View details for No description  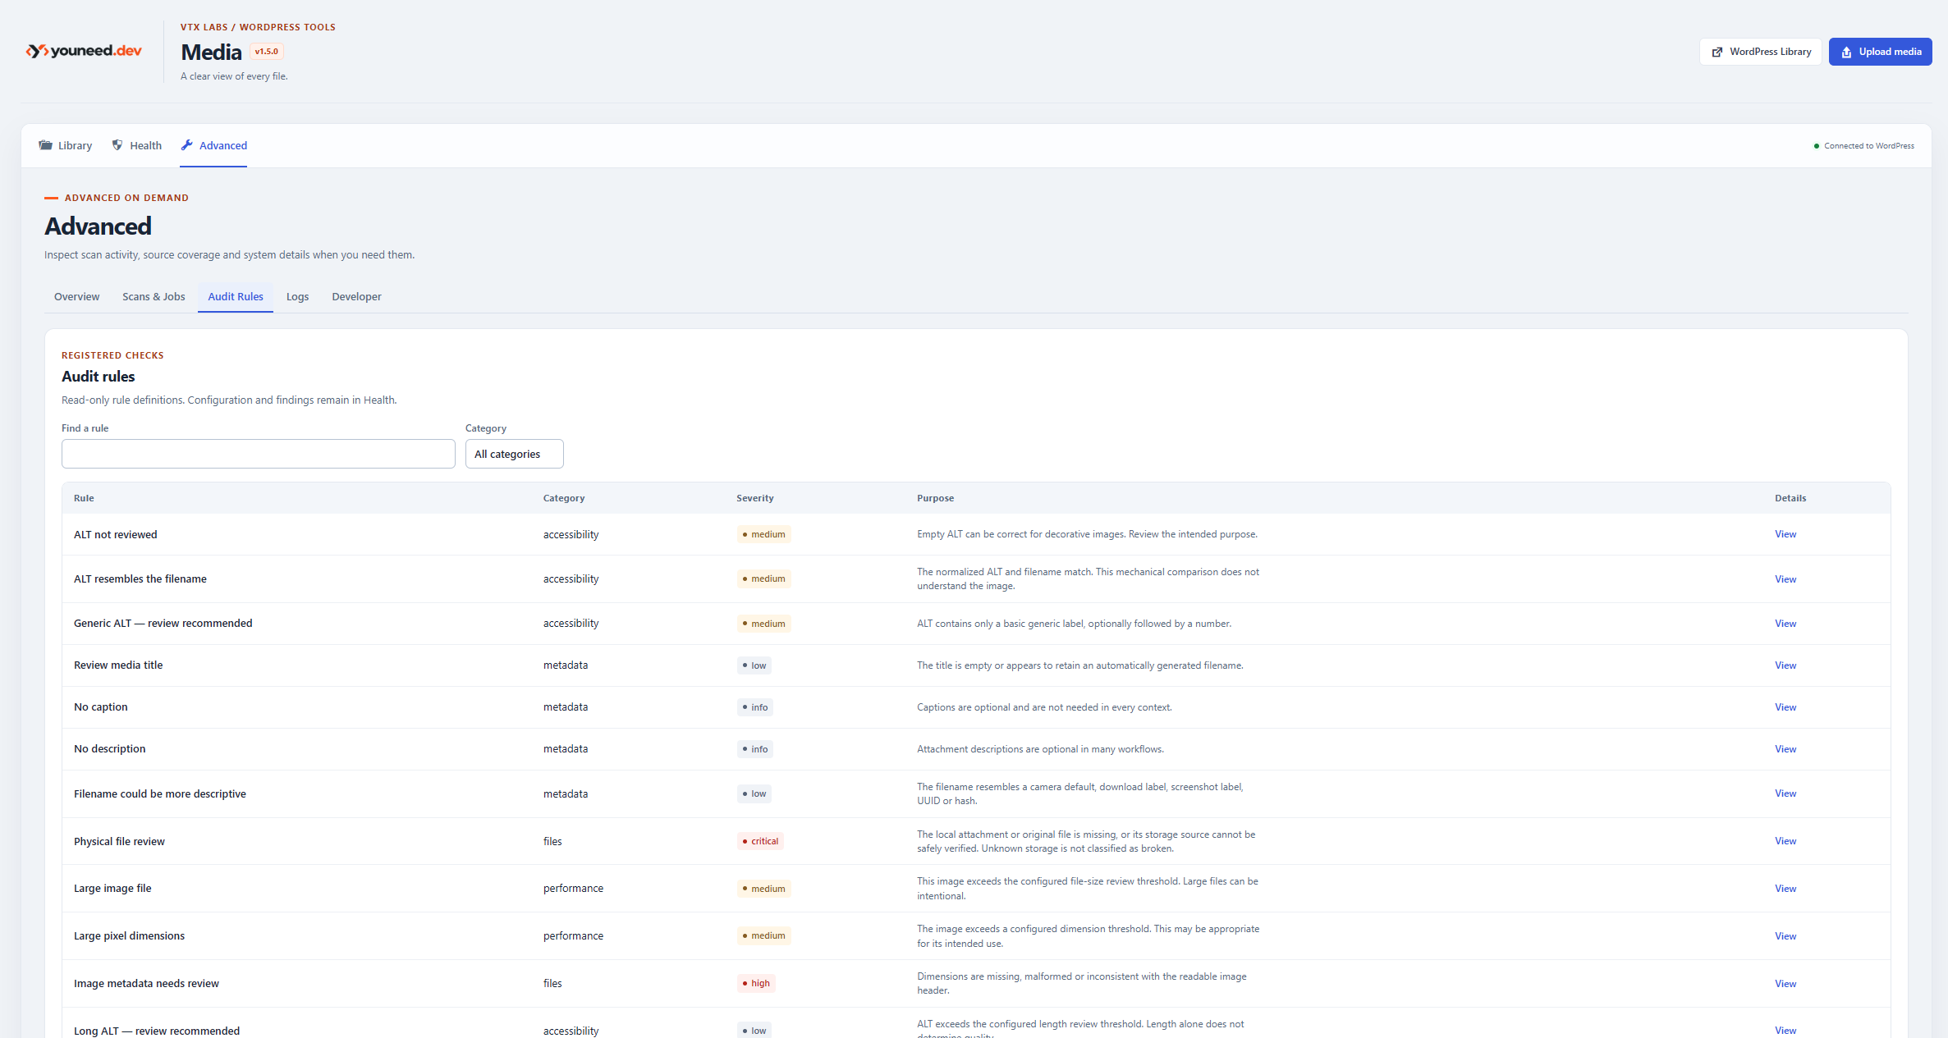tap(1785, 749)
